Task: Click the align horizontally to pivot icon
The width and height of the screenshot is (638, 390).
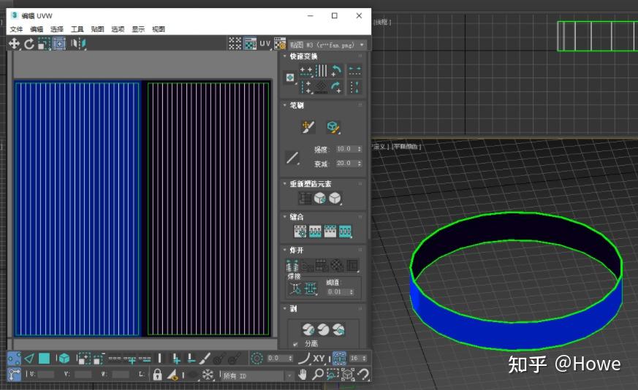Action: point(305,71)
